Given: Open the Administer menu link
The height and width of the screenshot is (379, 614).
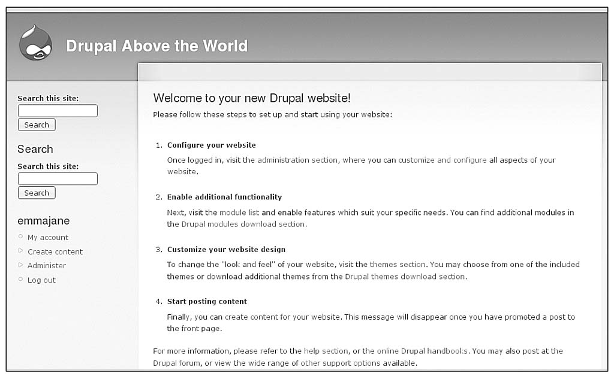Looking at the screenshot, I should (47, 266).
